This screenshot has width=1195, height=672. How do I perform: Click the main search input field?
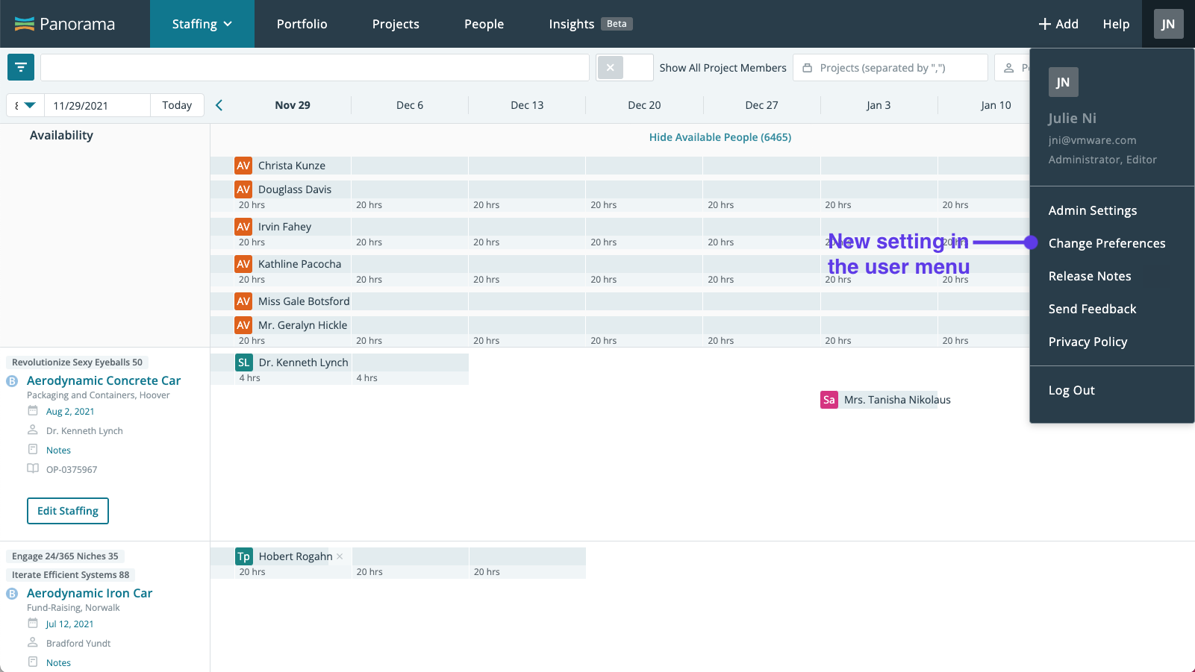coord(315,67)
